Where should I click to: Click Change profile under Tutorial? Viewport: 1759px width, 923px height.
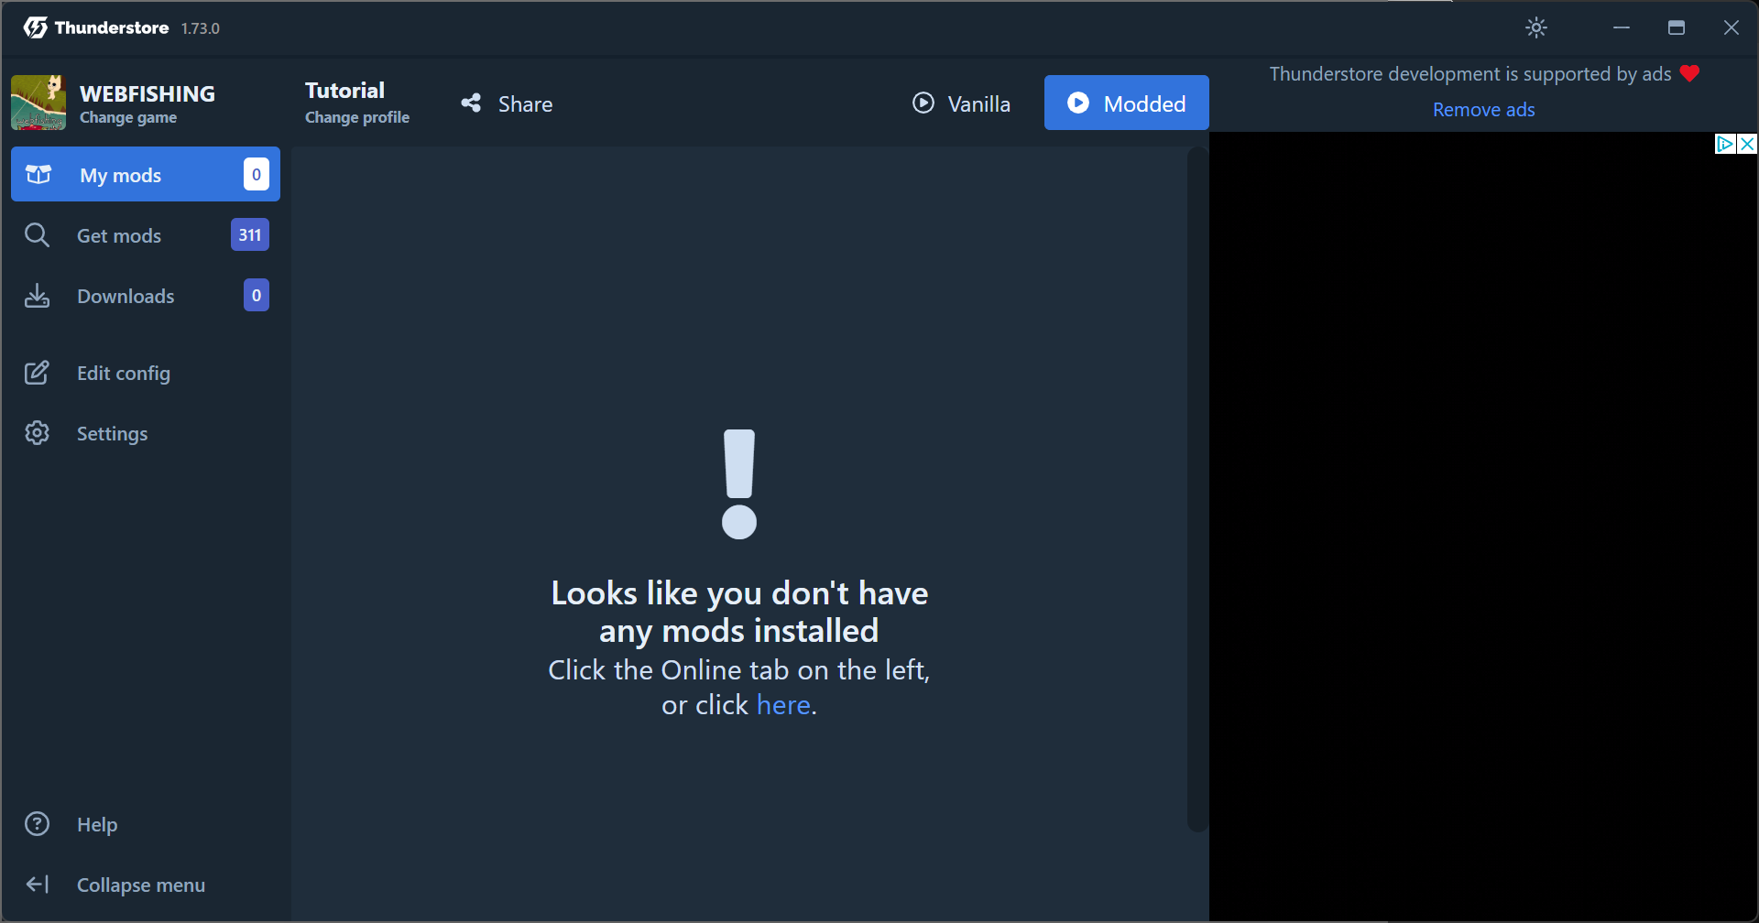point(357,117)
